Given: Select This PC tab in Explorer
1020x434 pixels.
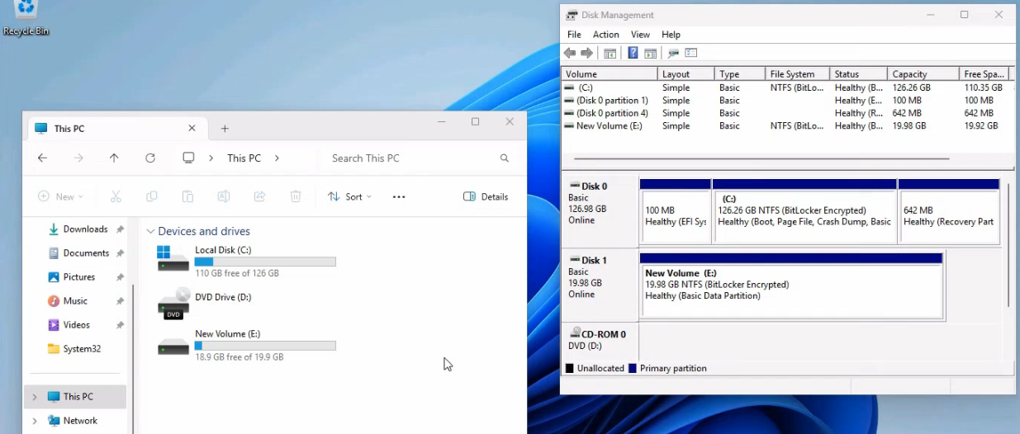Looking at the screenshot, I should coord(116,129).
